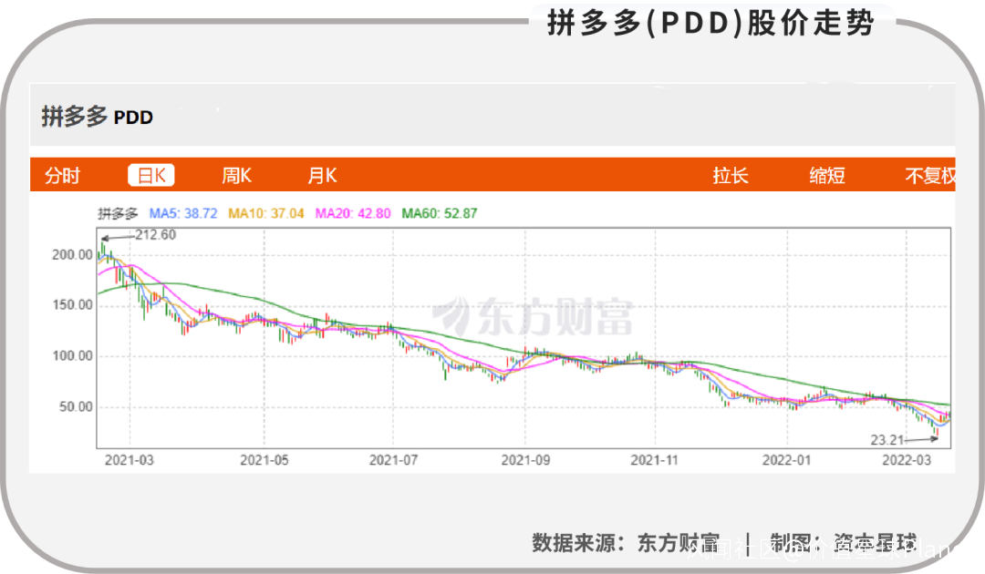
Task: Click the 2021-09 date axis label
Action: [525, 460]
